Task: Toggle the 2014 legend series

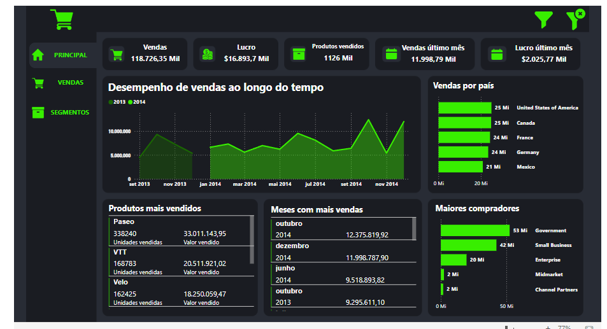Action: 137,102
